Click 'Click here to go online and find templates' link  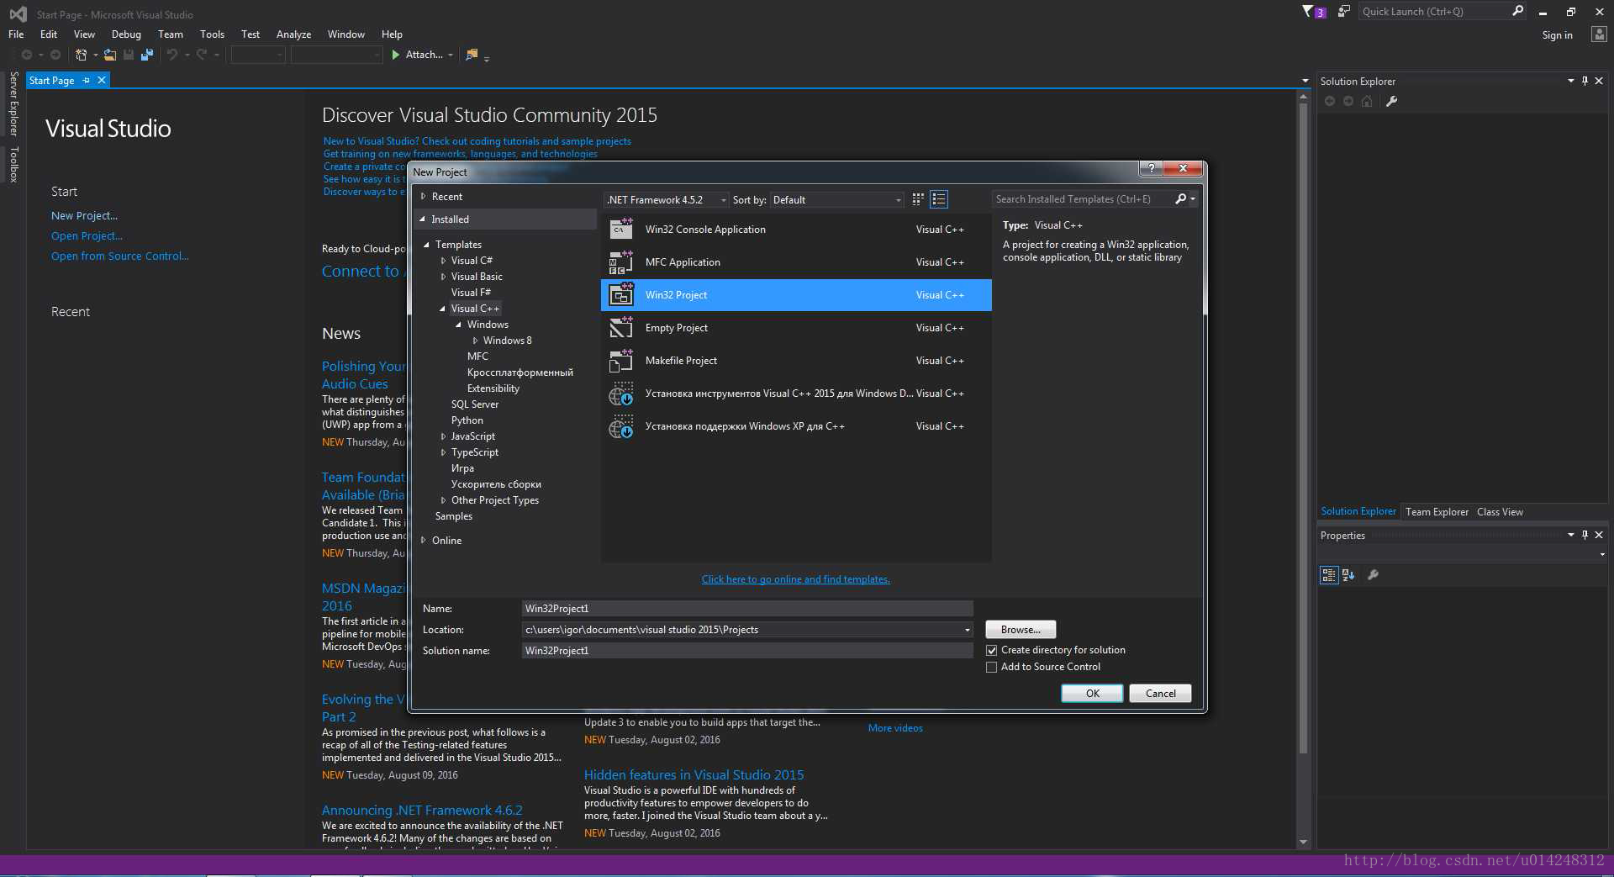[795, 579]
